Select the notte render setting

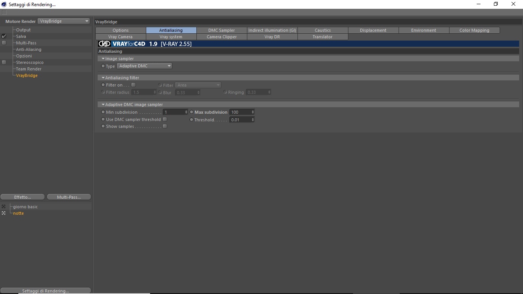18,213
